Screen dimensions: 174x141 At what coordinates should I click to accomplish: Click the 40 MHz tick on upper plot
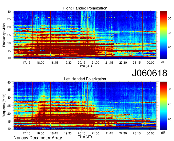point(9,12)
